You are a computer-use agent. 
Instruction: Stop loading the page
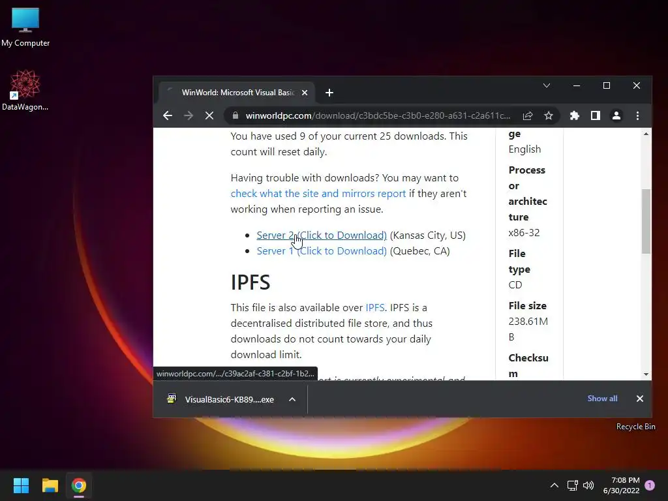209,115
